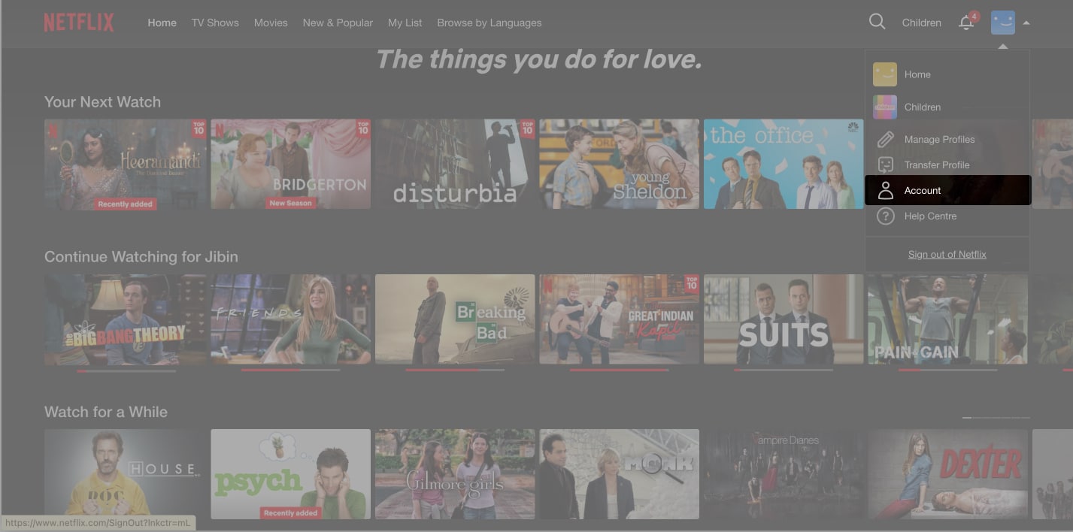Choose Manage Profiles in dropdown menu
Viewport: 1073px width, 532px height.
[x=939, y=139]
